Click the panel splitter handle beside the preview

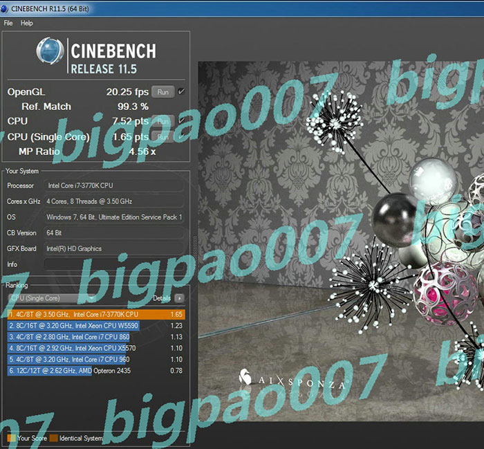tap(194, 253)
